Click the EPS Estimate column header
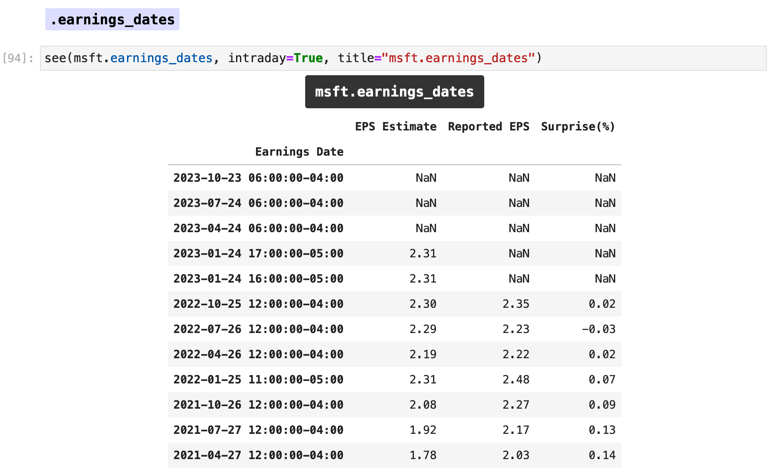The width and height of the screenshot is (772, 473). [x=396, y=127]
